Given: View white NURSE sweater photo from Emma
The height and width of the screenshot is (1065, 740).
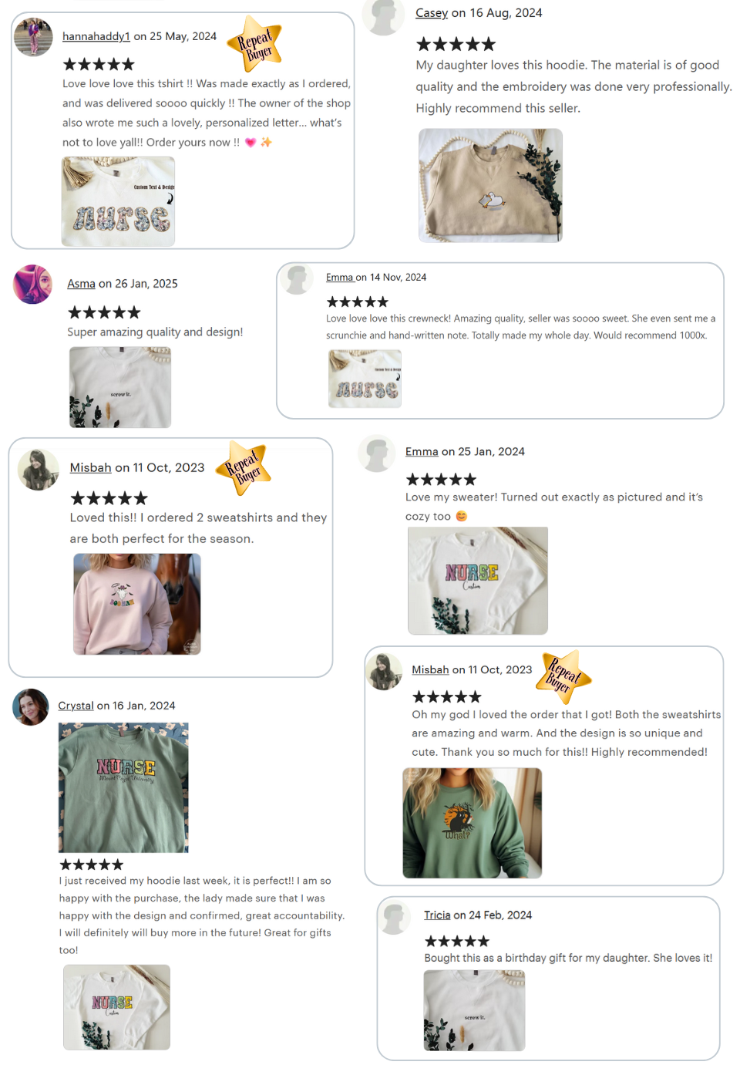Looking at the screenshot, I should tap(478, 581).
